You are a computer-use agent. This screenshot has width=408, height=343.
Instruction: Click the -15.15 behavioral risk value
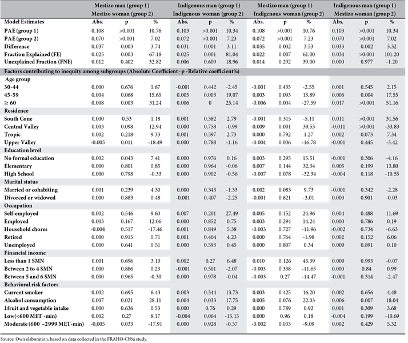click(232, 316)
